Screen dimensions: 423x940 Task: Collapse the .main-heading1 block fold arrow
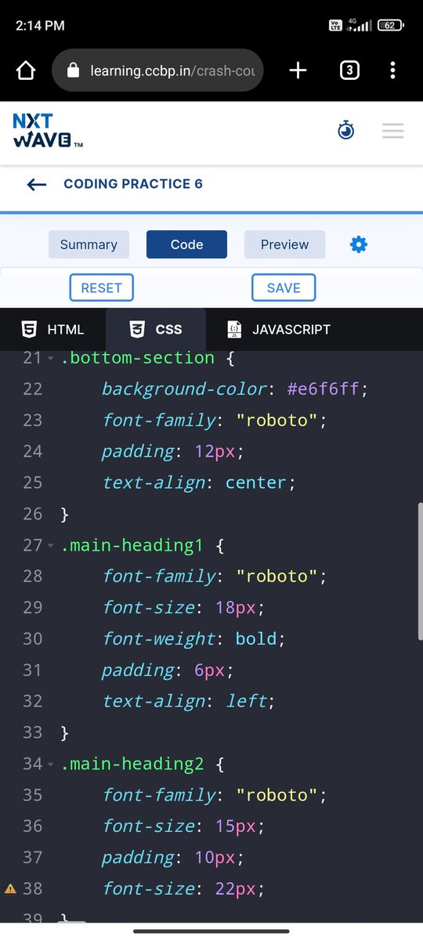[x=51, y=546]
